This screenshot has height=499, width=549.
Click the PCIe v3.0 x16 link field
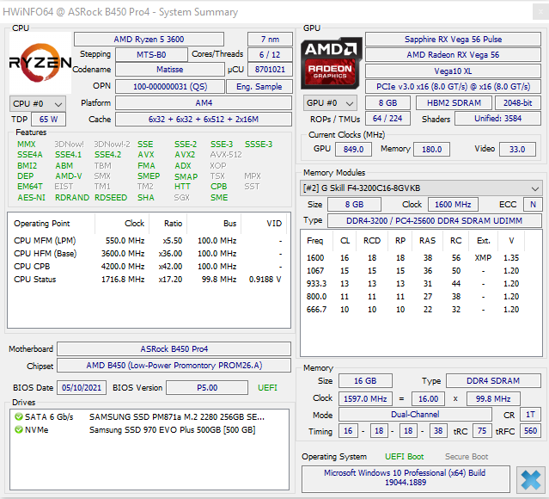pyautogui.click(x=453, y=86)
